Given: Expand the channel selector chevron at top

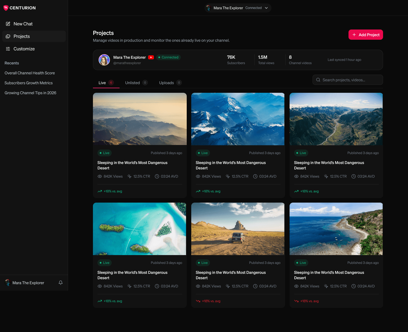Looking at the screenshot, I should 266,8.
